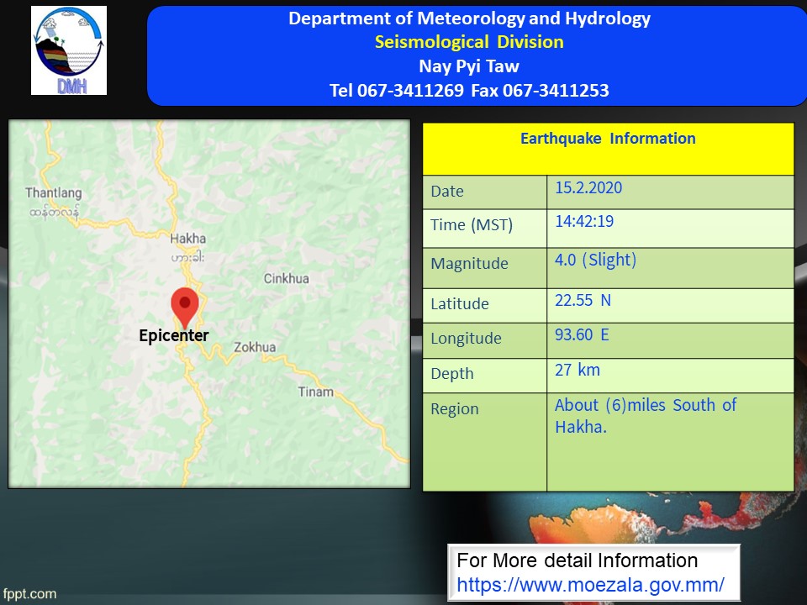Click the Latitude row label
This screenshot has width=807, height=605.
point(460,304)
